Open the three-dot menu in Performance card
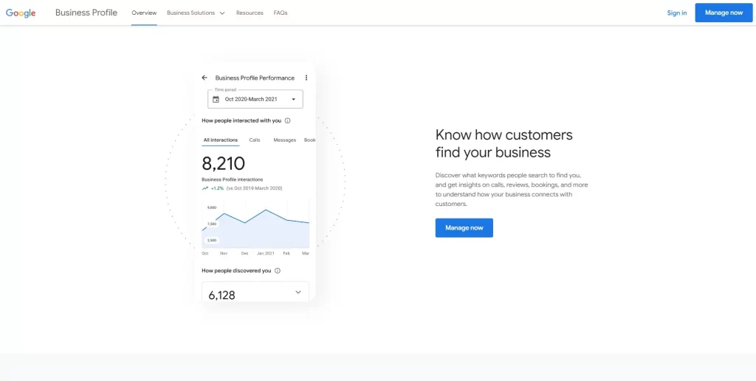 click(x=306, y=78)
